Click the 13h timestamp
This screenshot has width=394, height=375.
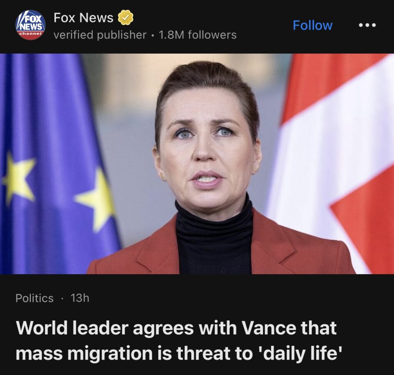[80, 298]
